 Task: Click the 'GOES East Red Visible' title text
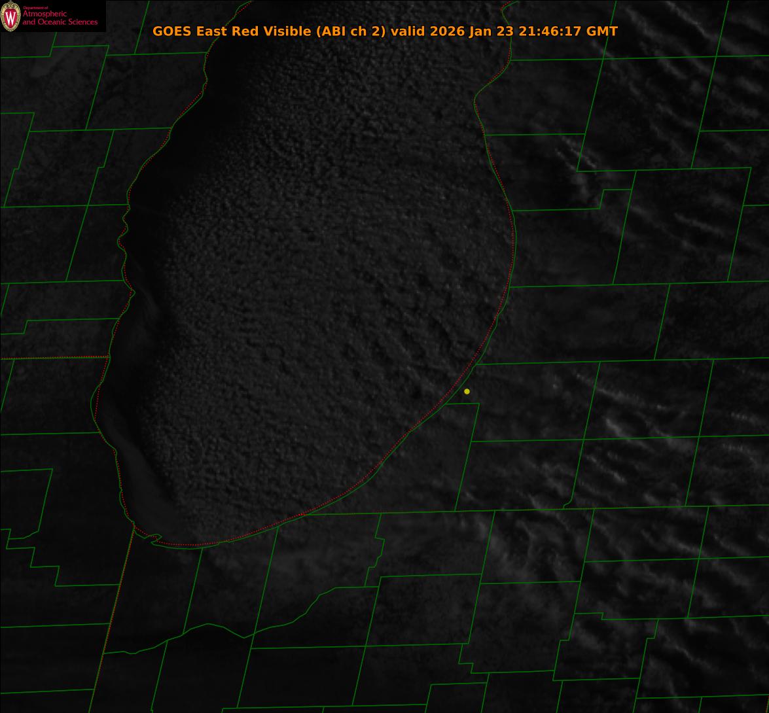[x=232, y=31]
